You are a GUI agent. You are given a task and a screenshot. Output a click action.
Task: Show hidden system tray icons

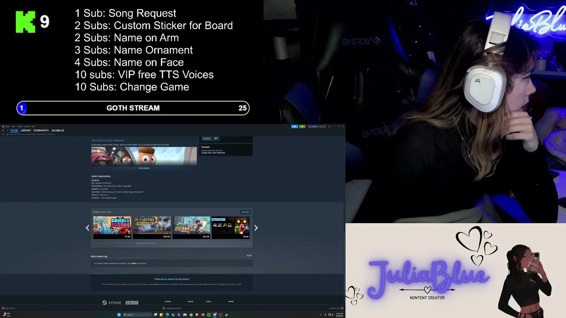point(321,314)
